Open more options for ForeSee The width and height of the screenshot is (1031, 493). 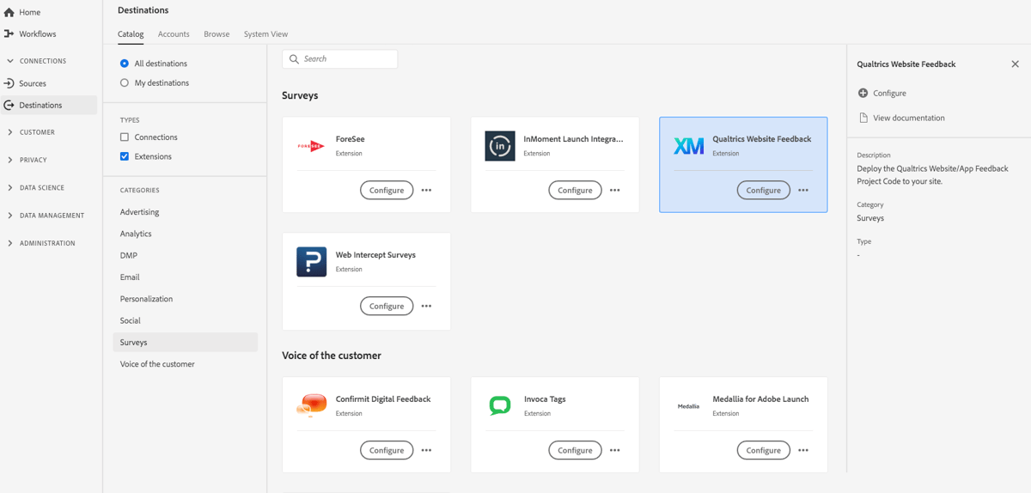[x=426, y=190]
